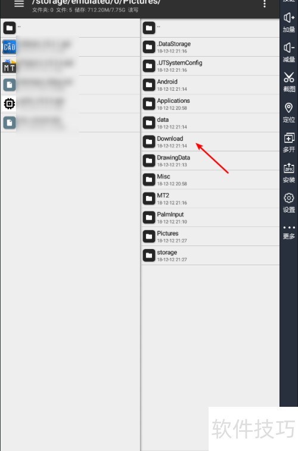This screenshot has width=298, height=451.
Task: Open the Download folder
Action: point(210,142)
